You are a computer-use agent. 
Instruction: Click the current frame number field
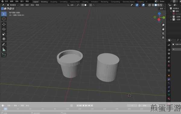point(132,106)
